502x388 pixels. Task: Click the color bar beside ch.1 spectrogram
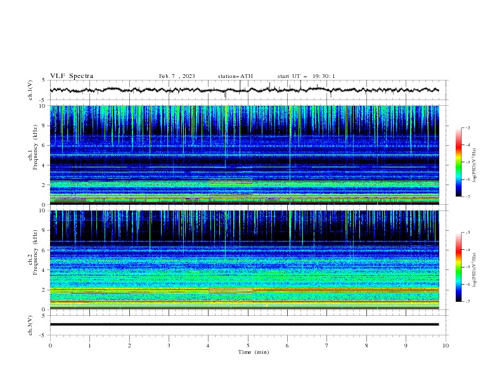458,162
